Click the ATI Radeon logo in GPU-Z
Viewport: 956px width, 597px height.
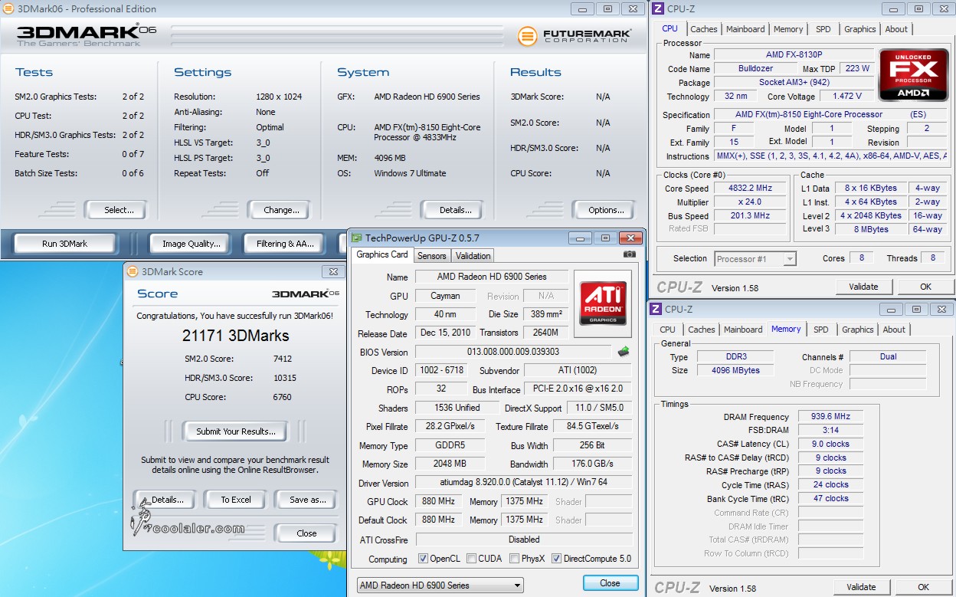pos(603,303)
